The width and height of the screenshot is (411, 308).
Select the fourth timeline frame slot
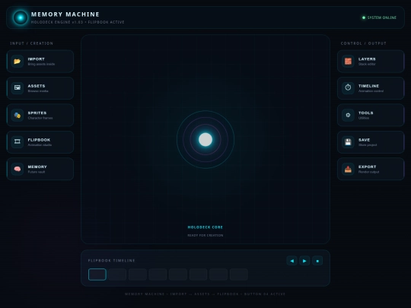(158, 275)
